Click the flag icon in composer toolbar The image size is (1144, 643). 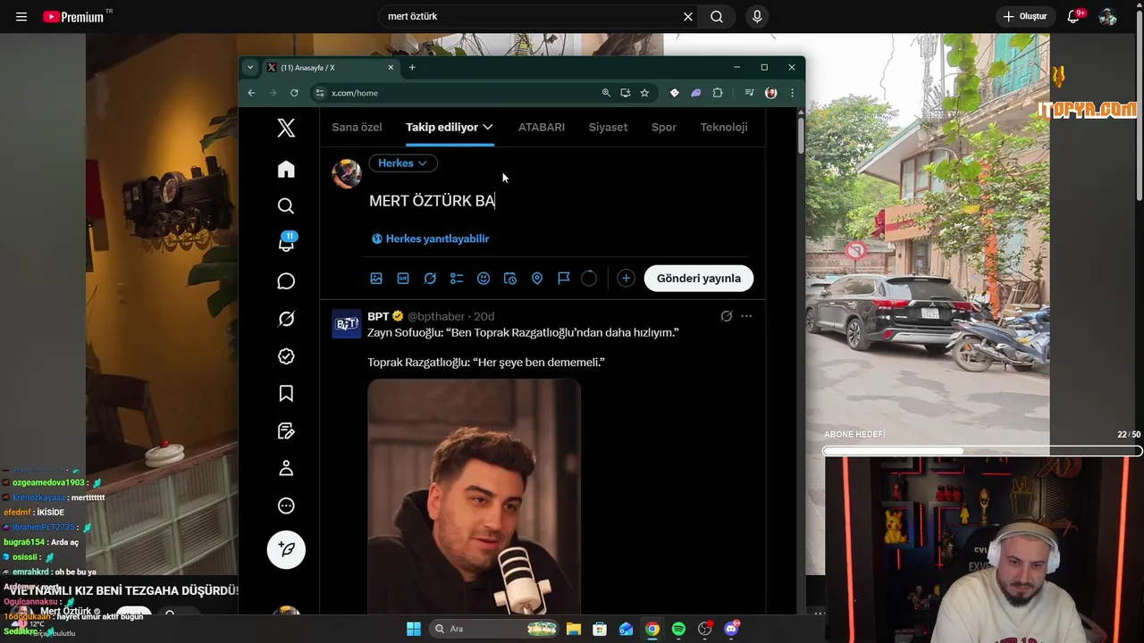(564, 279)
